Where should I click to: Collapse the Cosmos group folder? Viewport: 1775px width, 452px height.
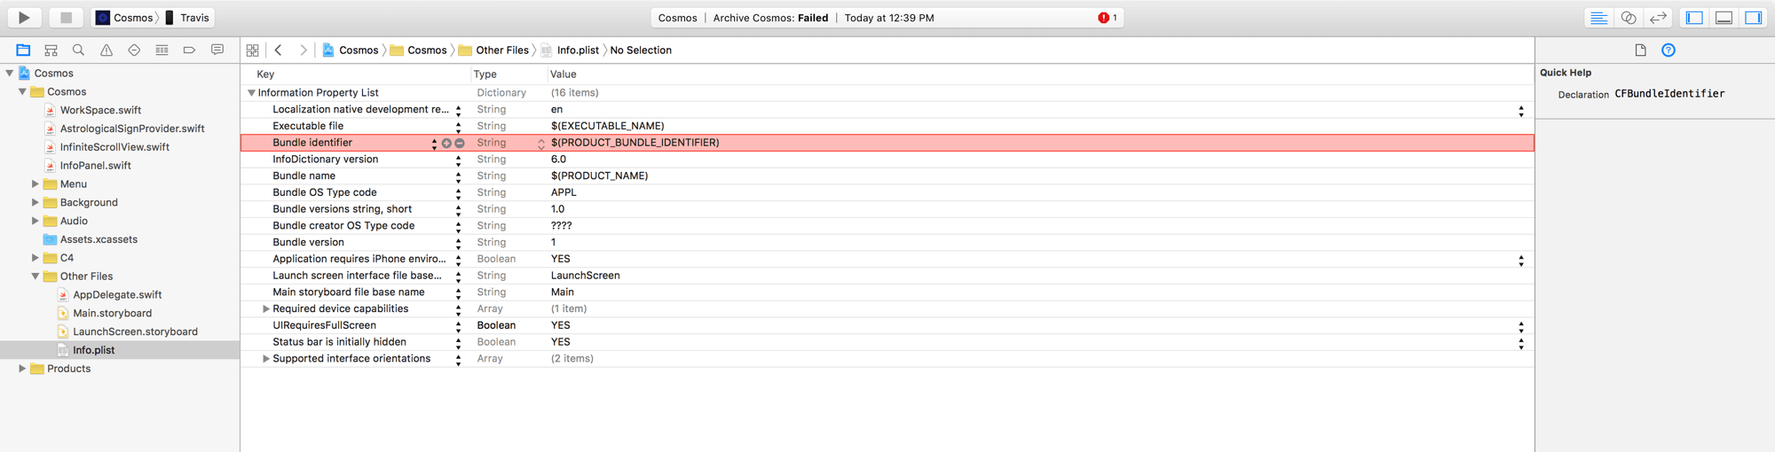click(22, 92)
